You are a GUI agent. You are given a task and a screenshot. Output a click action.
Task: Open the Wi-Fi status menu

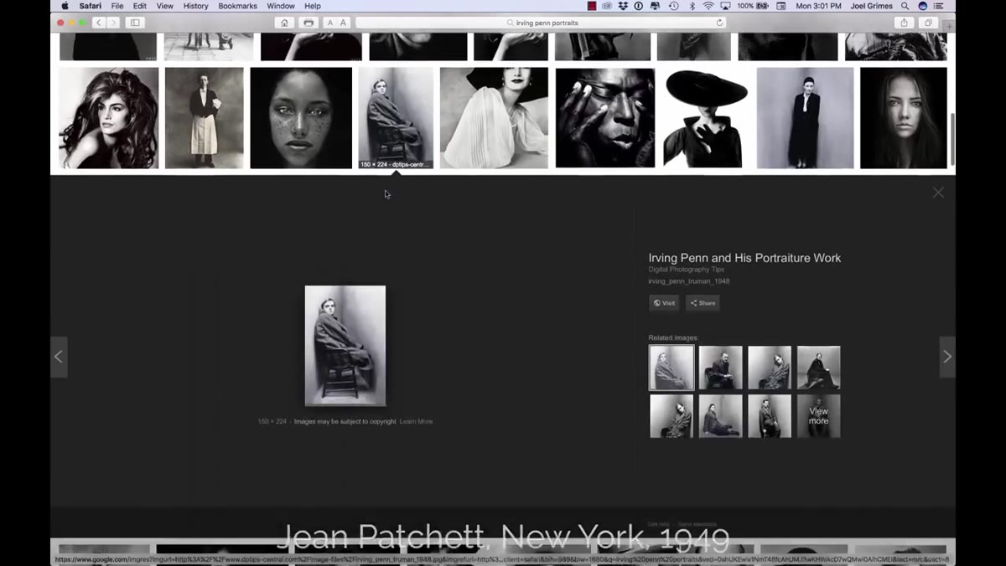tap(708, 6)
